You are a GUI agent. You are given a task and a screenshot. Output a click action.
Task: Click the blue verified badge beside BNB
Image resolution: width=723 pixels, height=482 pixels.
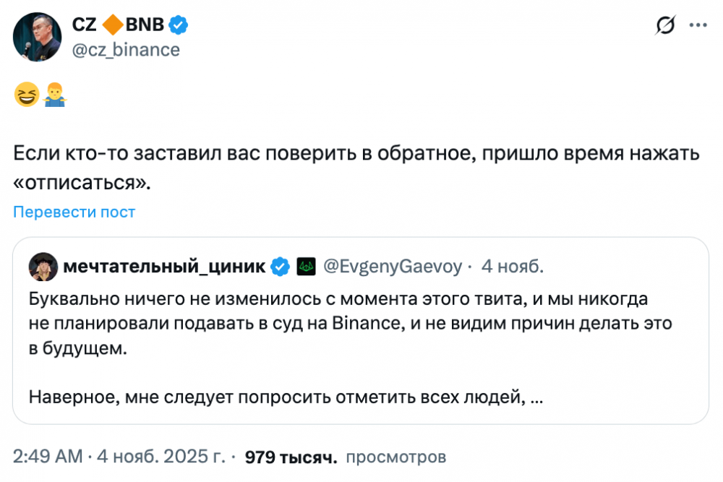click(x=179, y=25)
